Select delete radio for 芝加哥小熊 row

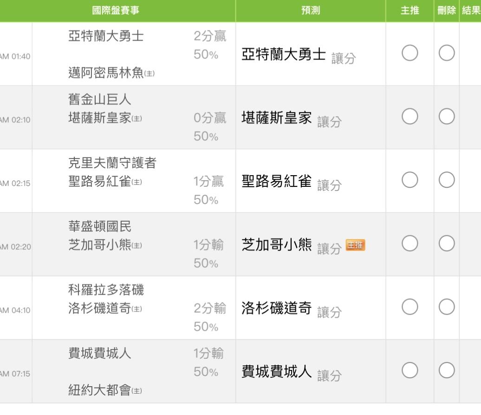tap(446, 244)
